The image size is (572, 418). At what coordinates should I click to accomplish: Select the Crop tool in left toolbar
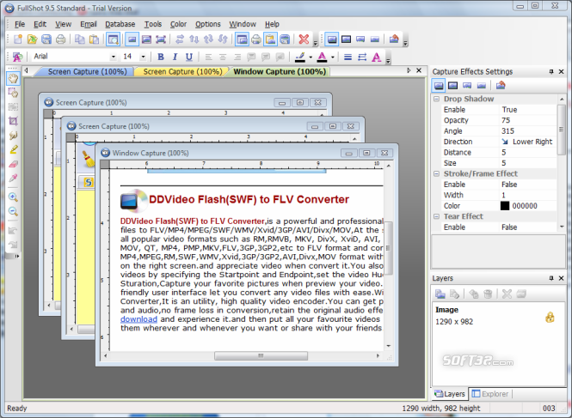(x=13, y=121)
